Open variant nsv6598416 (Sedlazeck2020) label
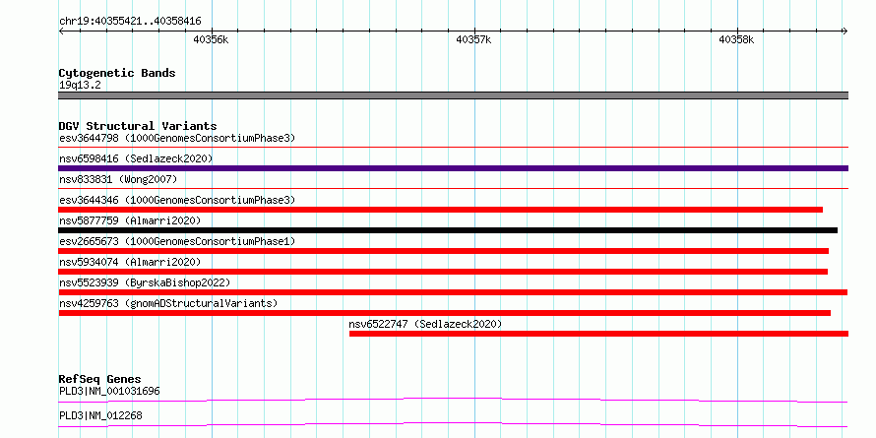Viewport: 876px width, 438px height. point(136,158)
